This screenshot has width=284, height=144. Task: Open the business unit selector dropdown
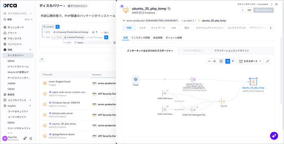click(x=18, y=14)
